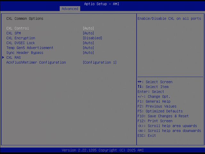Click the CXL Common Options heading

point(25,19)
